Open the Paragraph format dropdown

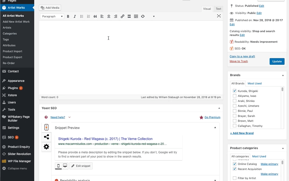click(x=52, y=16)
